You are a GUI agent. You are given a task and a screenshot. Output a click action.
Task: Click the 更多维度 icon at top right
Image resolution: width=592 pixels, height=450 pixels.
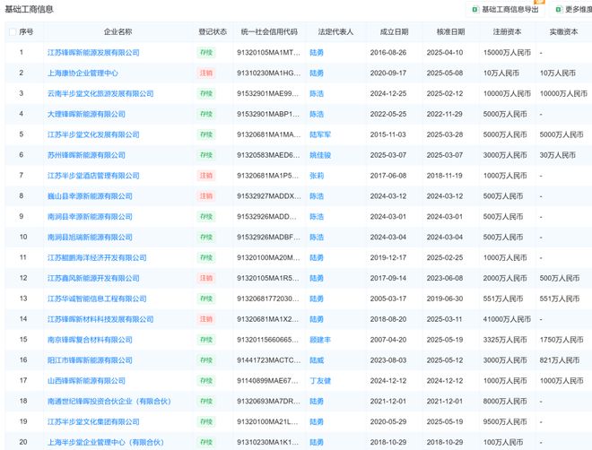(558, 10)
